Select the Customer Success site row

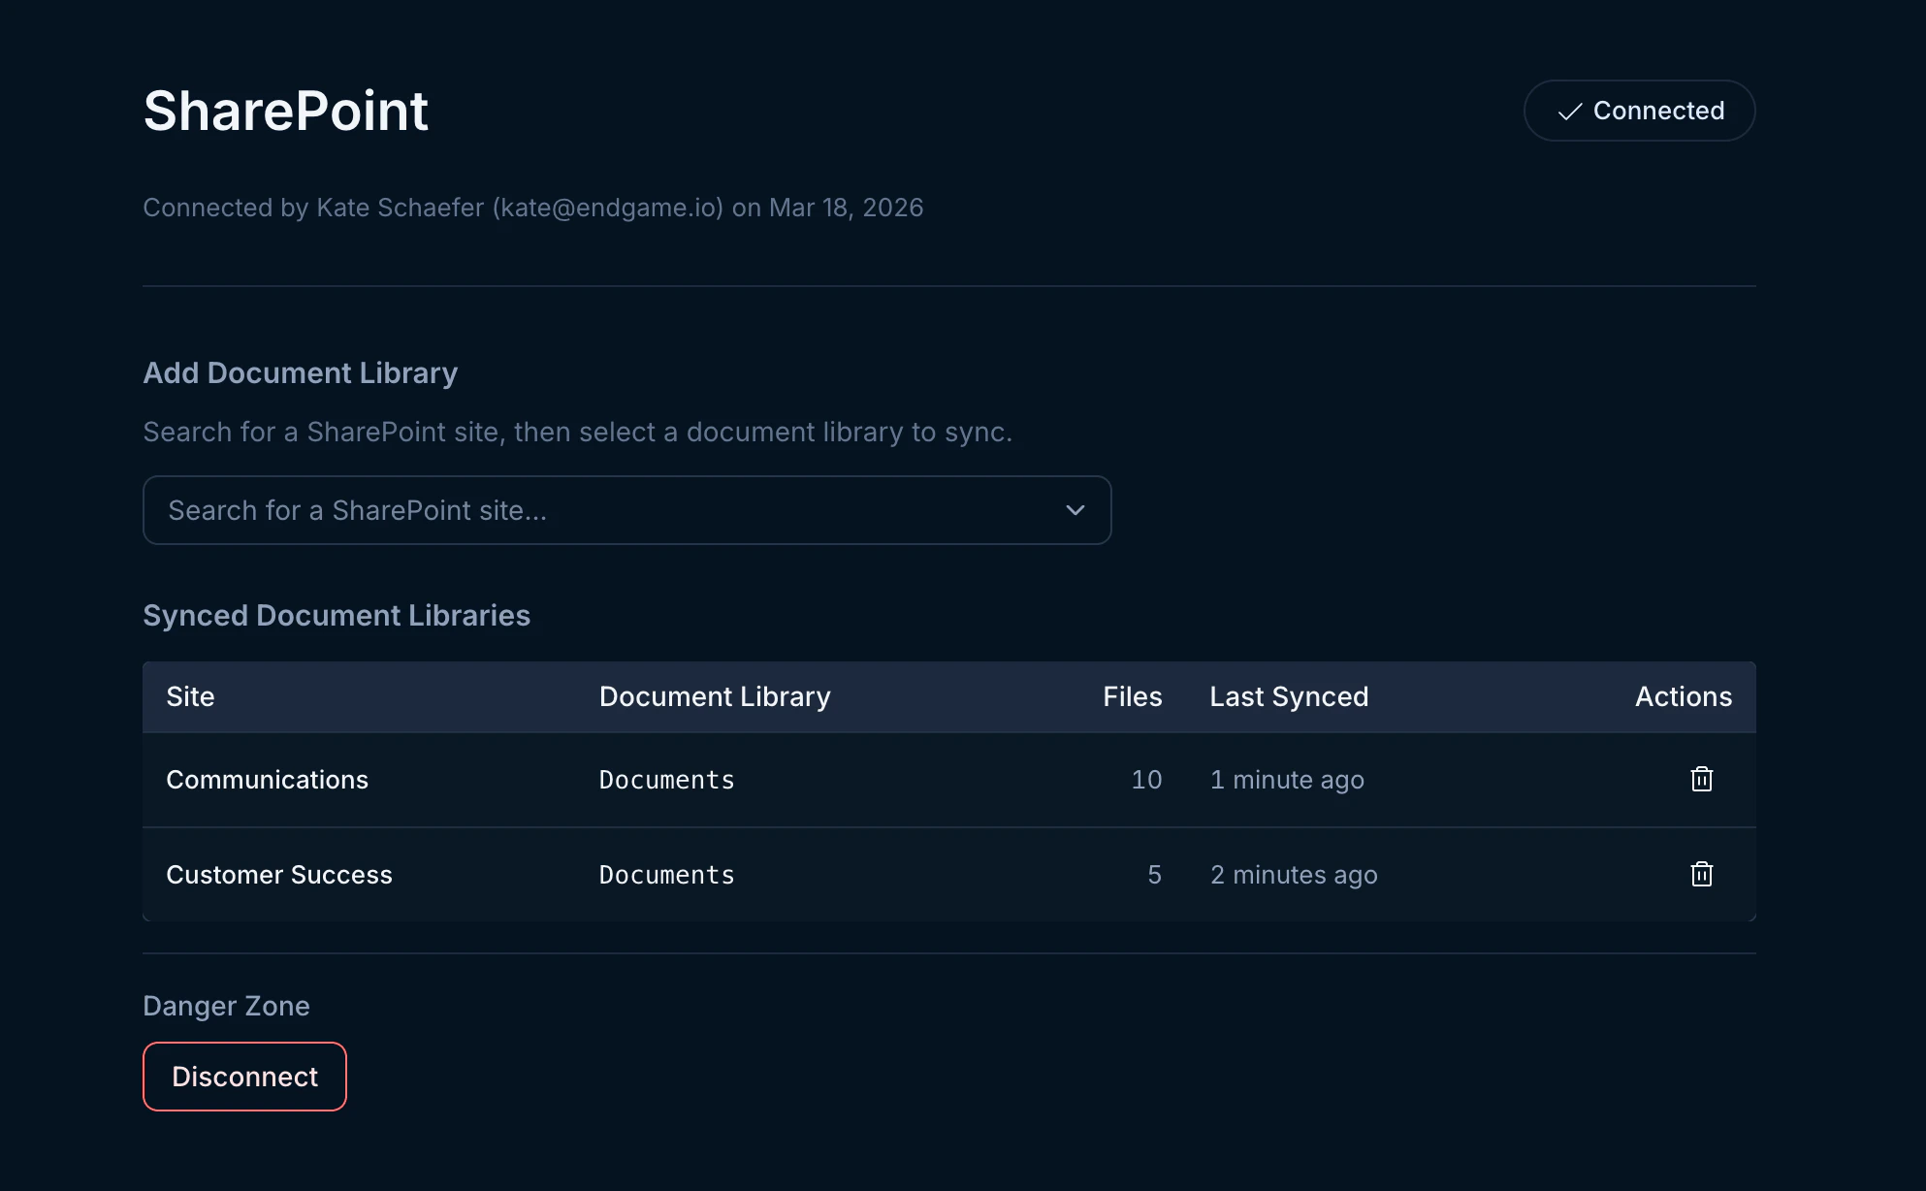coord(279,874)
